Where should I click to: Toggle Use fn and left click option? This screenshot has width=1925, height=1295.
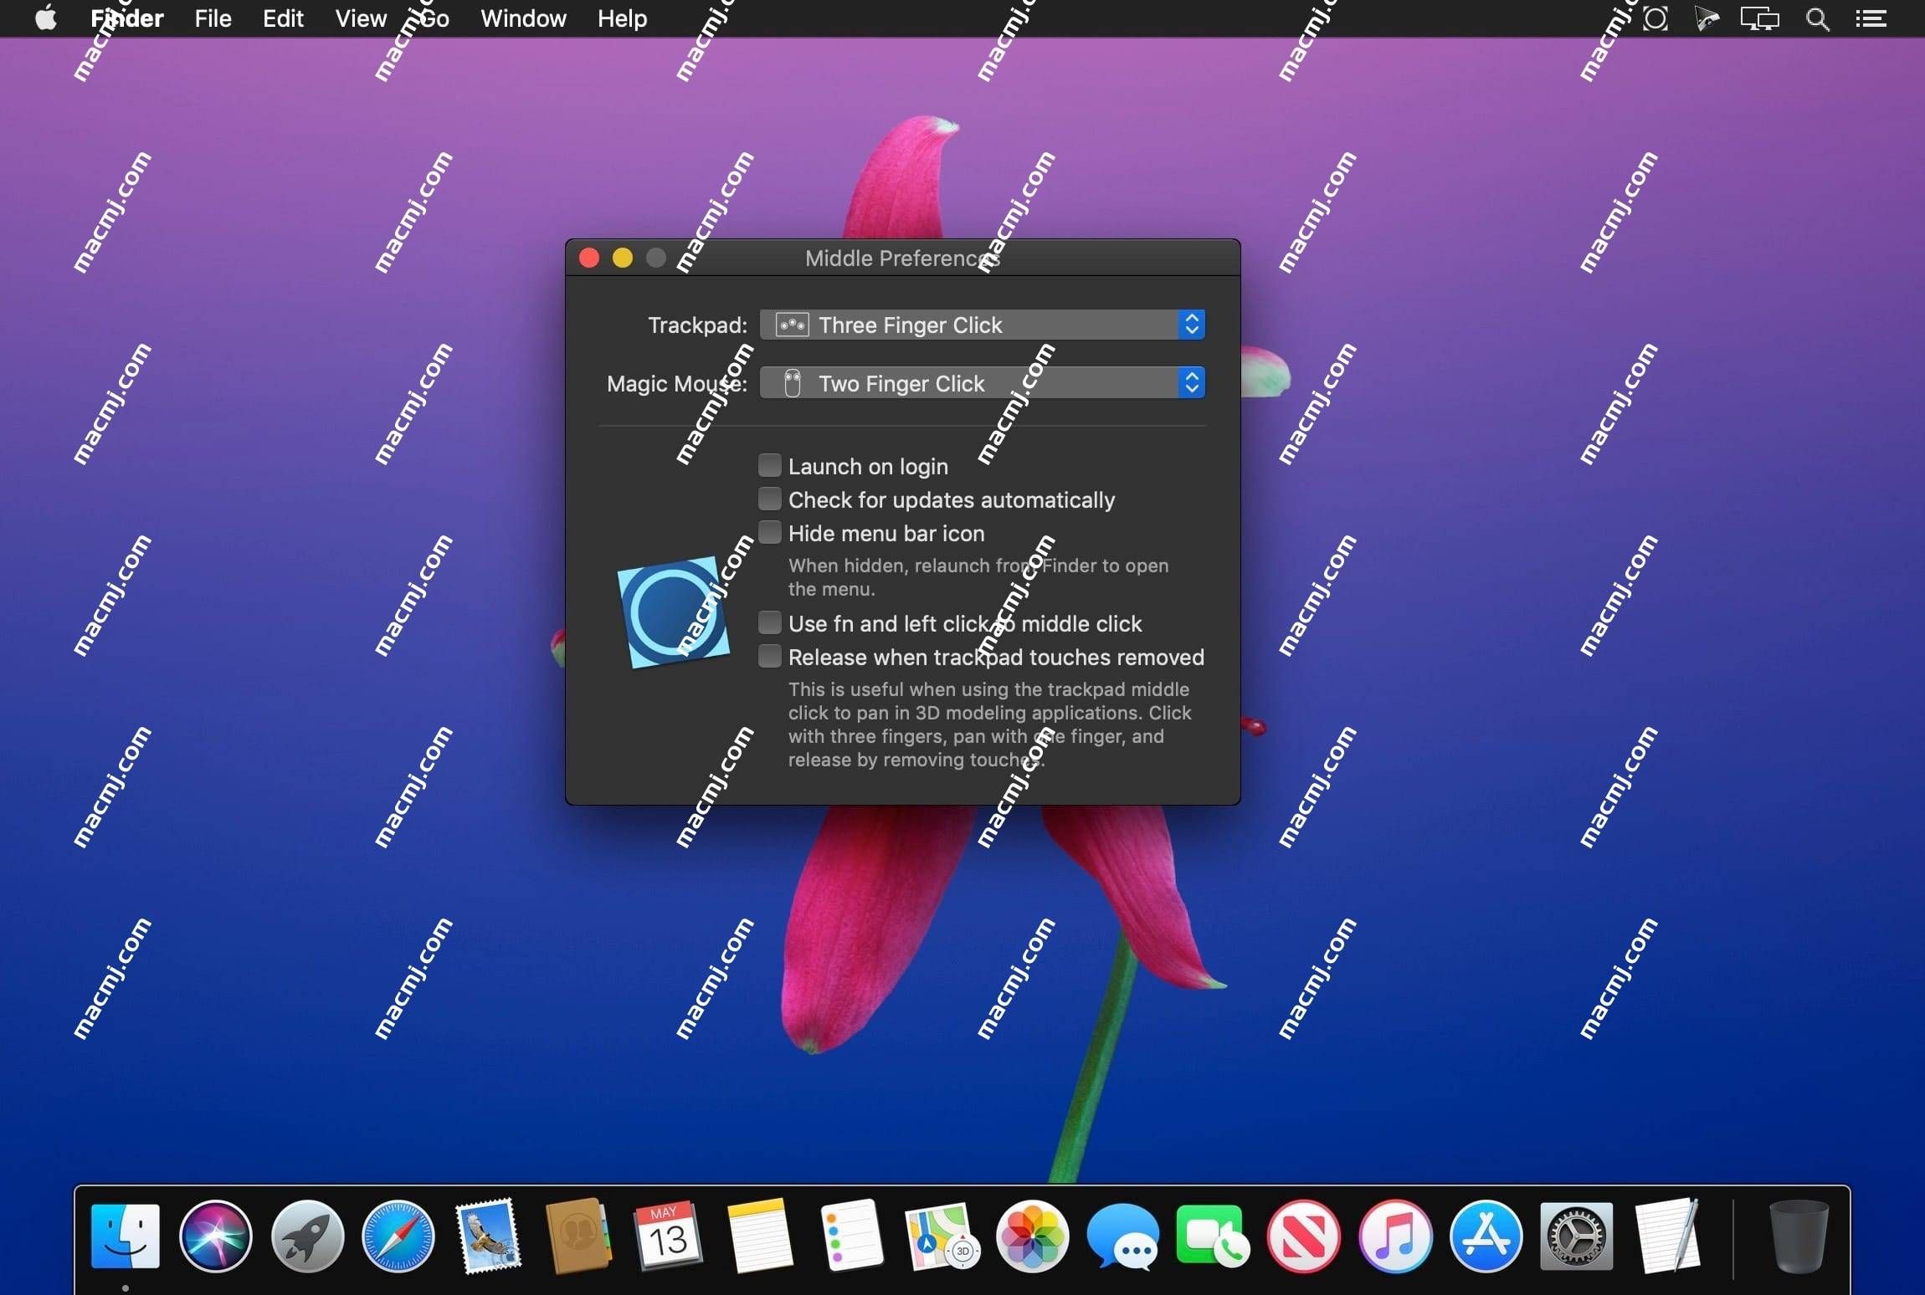(769, 622)
